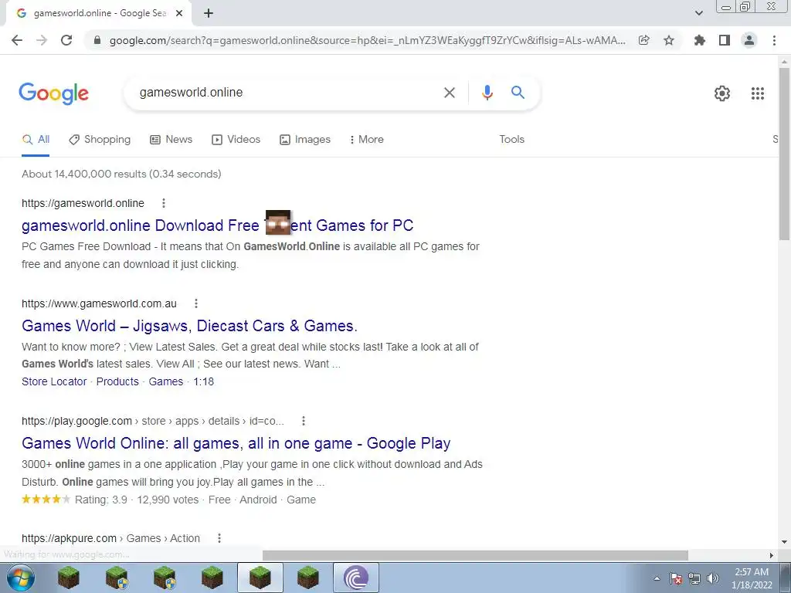Switch to Videos results
791x593 pixels.
point(236,140)
